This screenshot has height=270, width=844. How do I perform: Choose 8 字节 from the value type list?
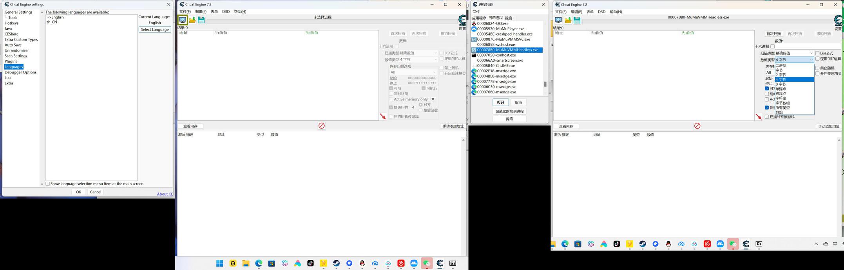(794, 84)
